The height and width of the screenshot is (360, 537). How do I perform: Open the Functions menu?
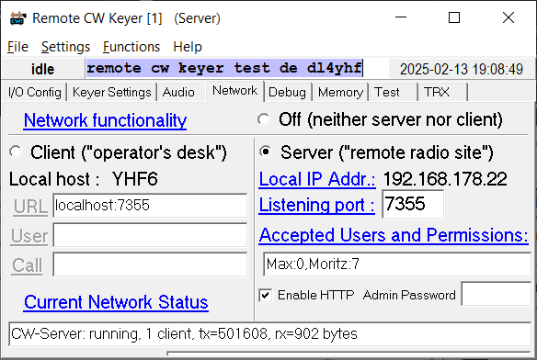pyautogui.click(x=131, y=47)
